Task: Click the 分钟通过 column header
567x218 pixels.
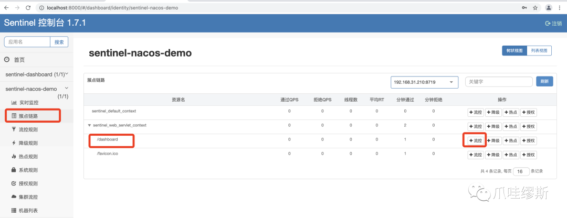Action: [x=405, y=100]
